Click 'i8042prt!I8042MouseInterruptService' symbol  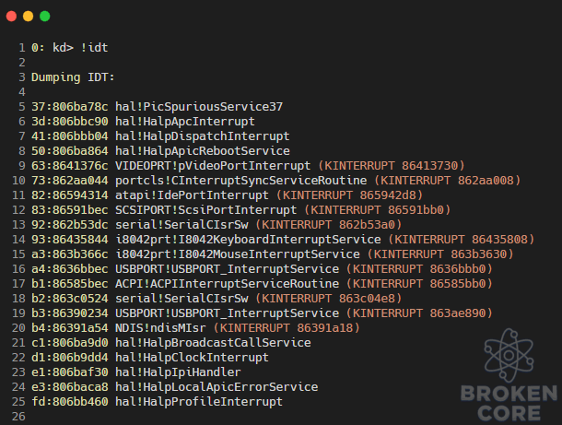(238, 254)
